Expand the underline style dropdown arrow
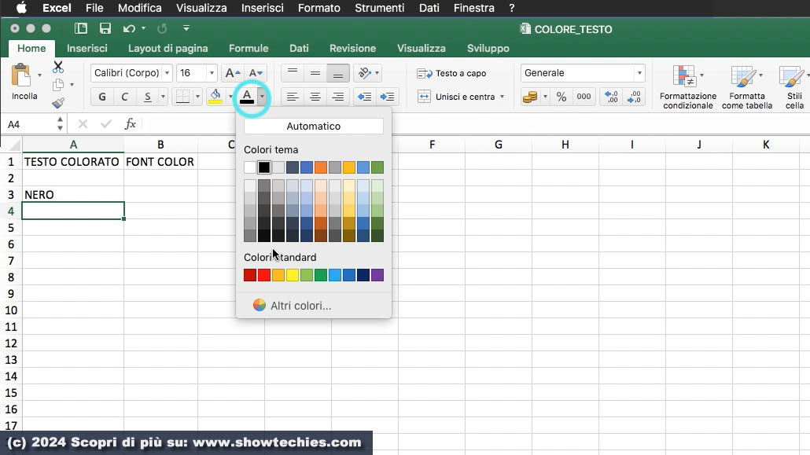 (x=163, y=97)
